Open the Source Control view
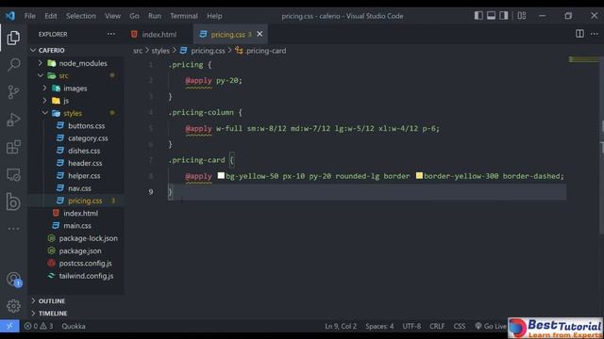This screenshot has width=604, height=339. click(13, 92)
